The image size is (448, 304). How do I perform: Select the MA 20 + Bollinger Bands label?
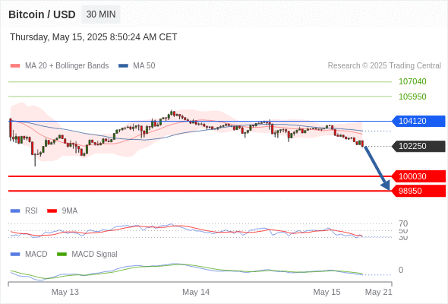coord(67,66)
